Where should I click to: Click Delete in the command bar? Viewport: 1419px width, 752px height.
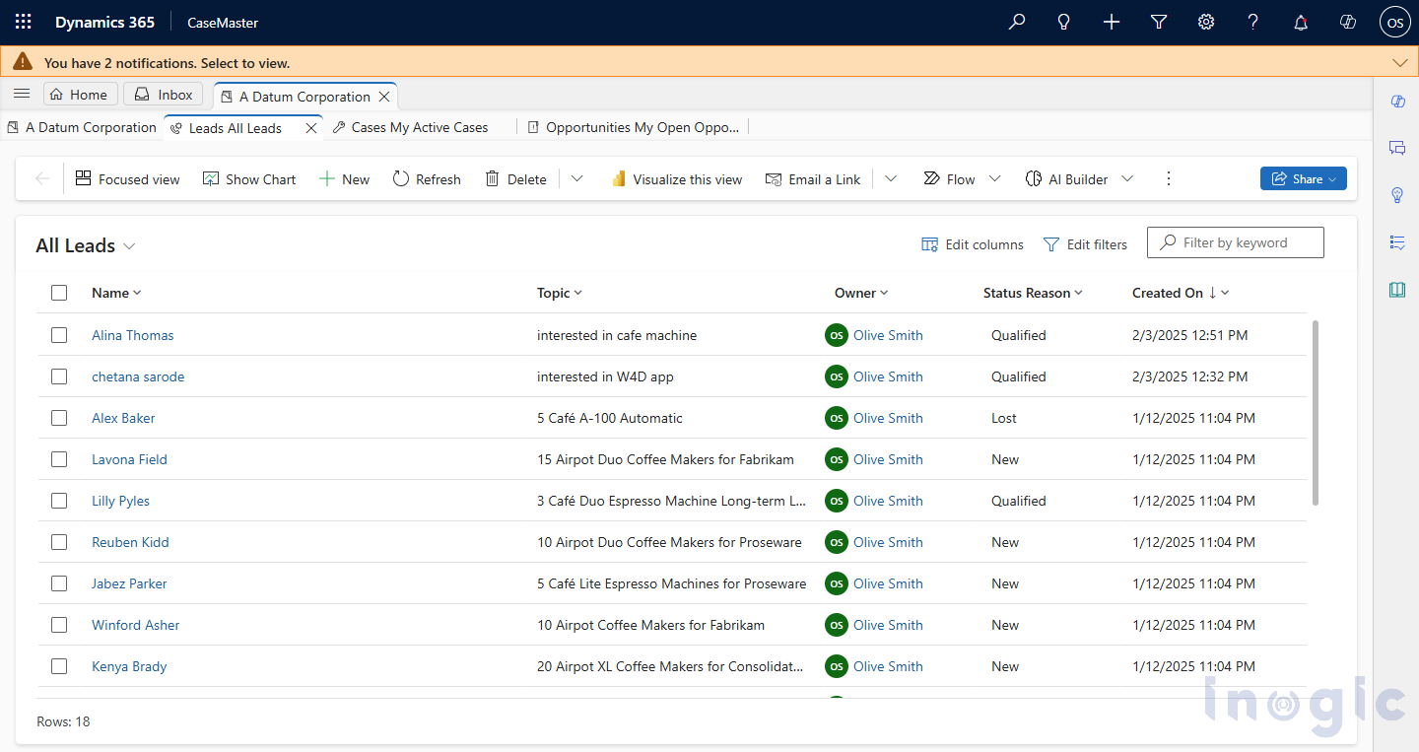pyautogui.click(x=515, y=178)
